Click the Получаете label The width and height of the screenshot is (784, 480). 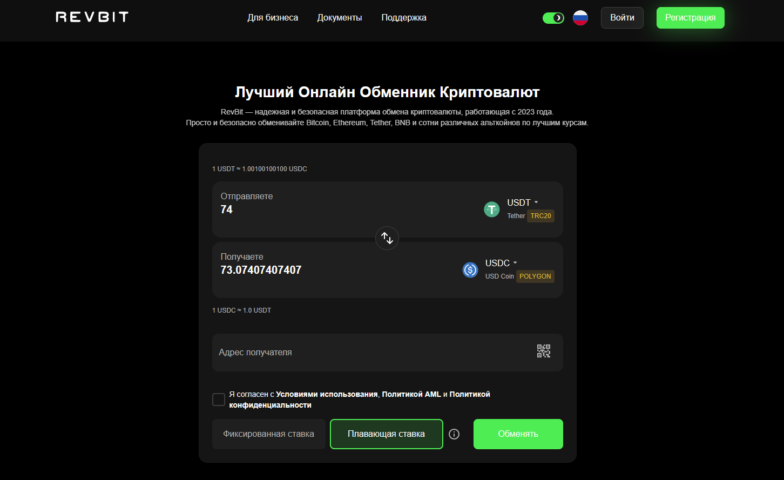[x=242, y=257]
